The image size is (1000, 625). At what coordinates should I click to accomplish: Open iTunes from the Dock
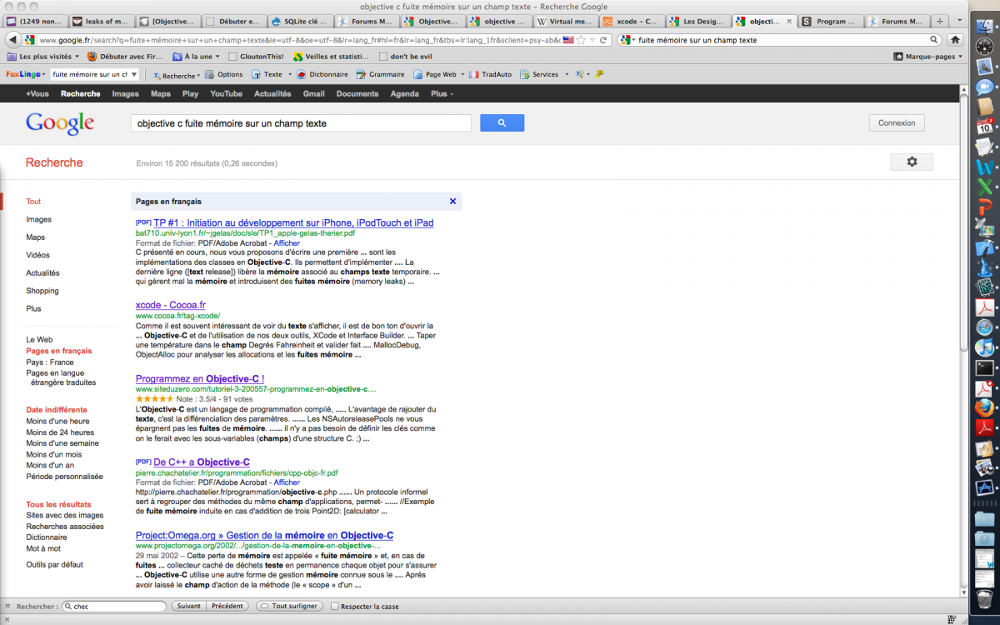(x=985, y=347)
